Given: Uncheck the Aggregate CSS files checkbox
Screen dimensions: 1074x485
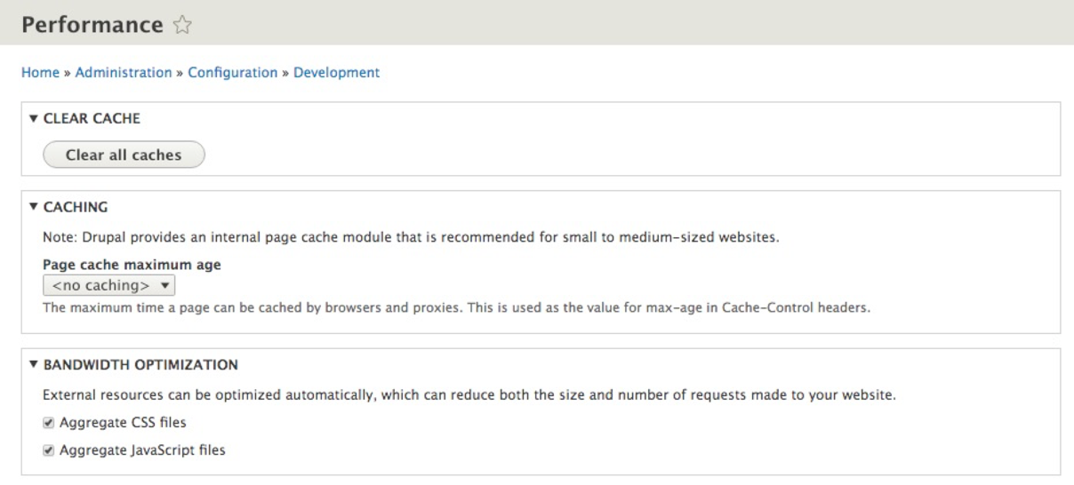Looking at the screenshot, I should tap(48, 423).
